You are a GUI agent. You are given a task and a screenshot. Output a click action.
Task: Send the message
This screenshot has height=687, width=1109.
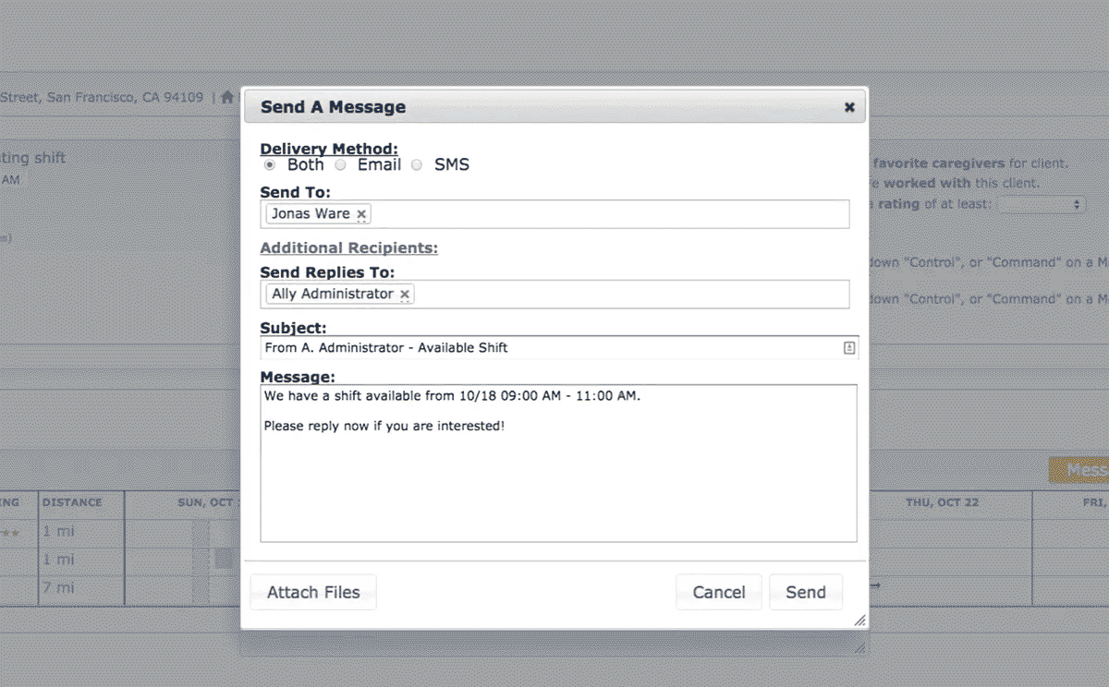click(x=806, y=592)
